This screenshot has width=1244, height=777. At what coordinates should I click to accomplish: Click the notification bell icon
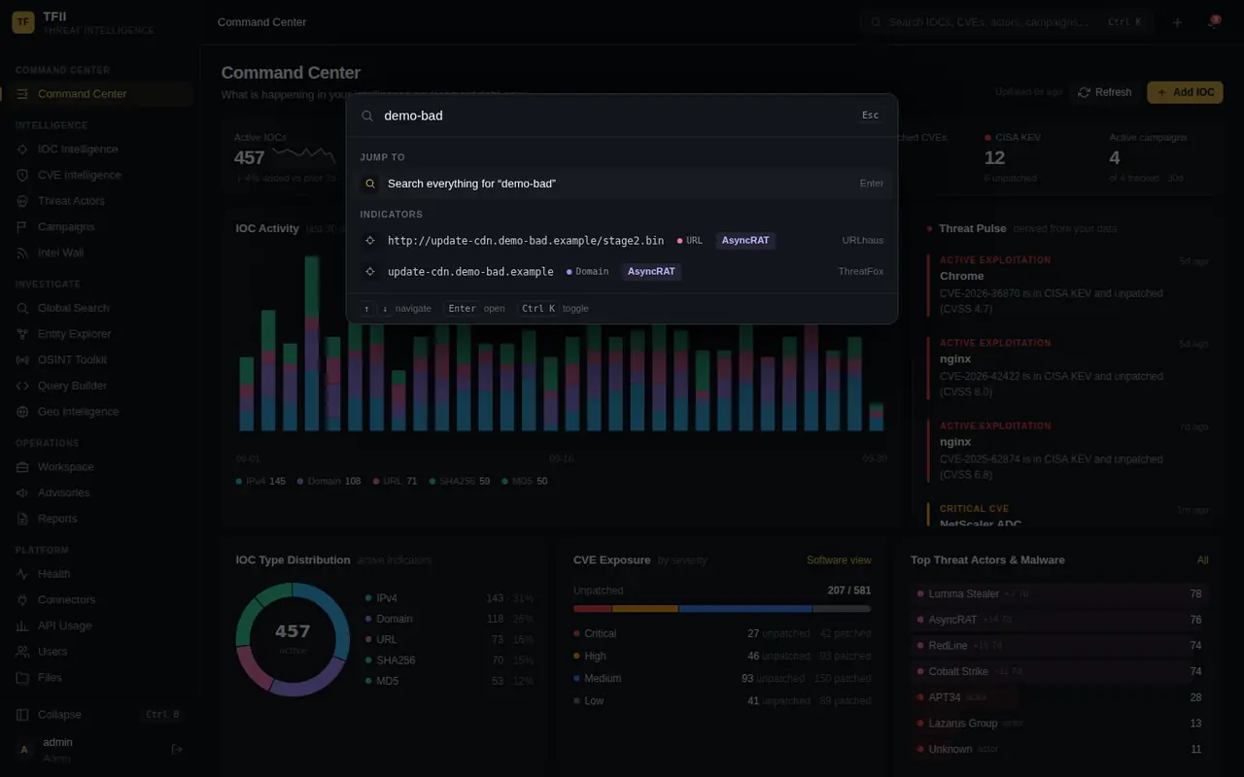tap(1213, 22)
